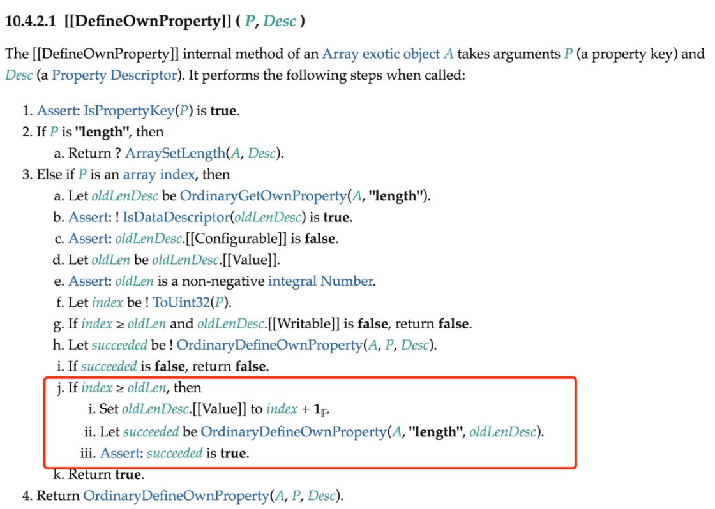Follow the "Property Descriptor" link

tap(114, 75)
